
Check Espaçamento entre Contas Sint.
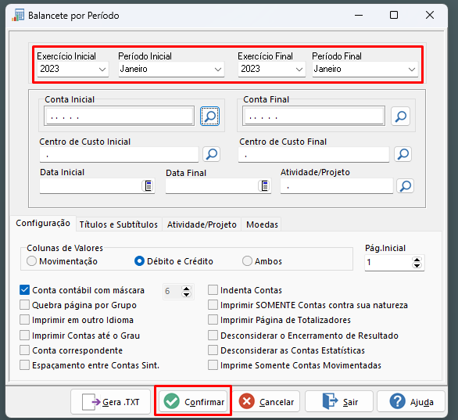click(x=24, y=365)
